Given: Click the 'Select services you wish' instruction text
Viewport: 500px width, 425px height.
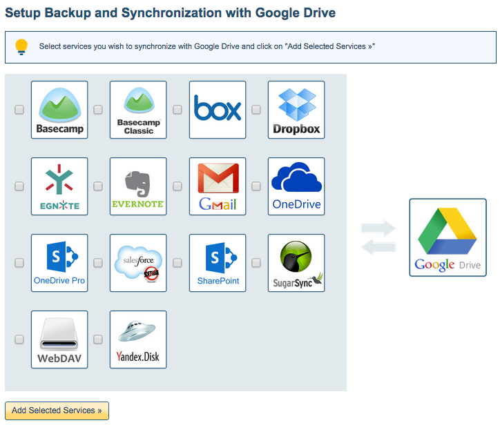Looking at the screenshot, I should pos(207,46).
